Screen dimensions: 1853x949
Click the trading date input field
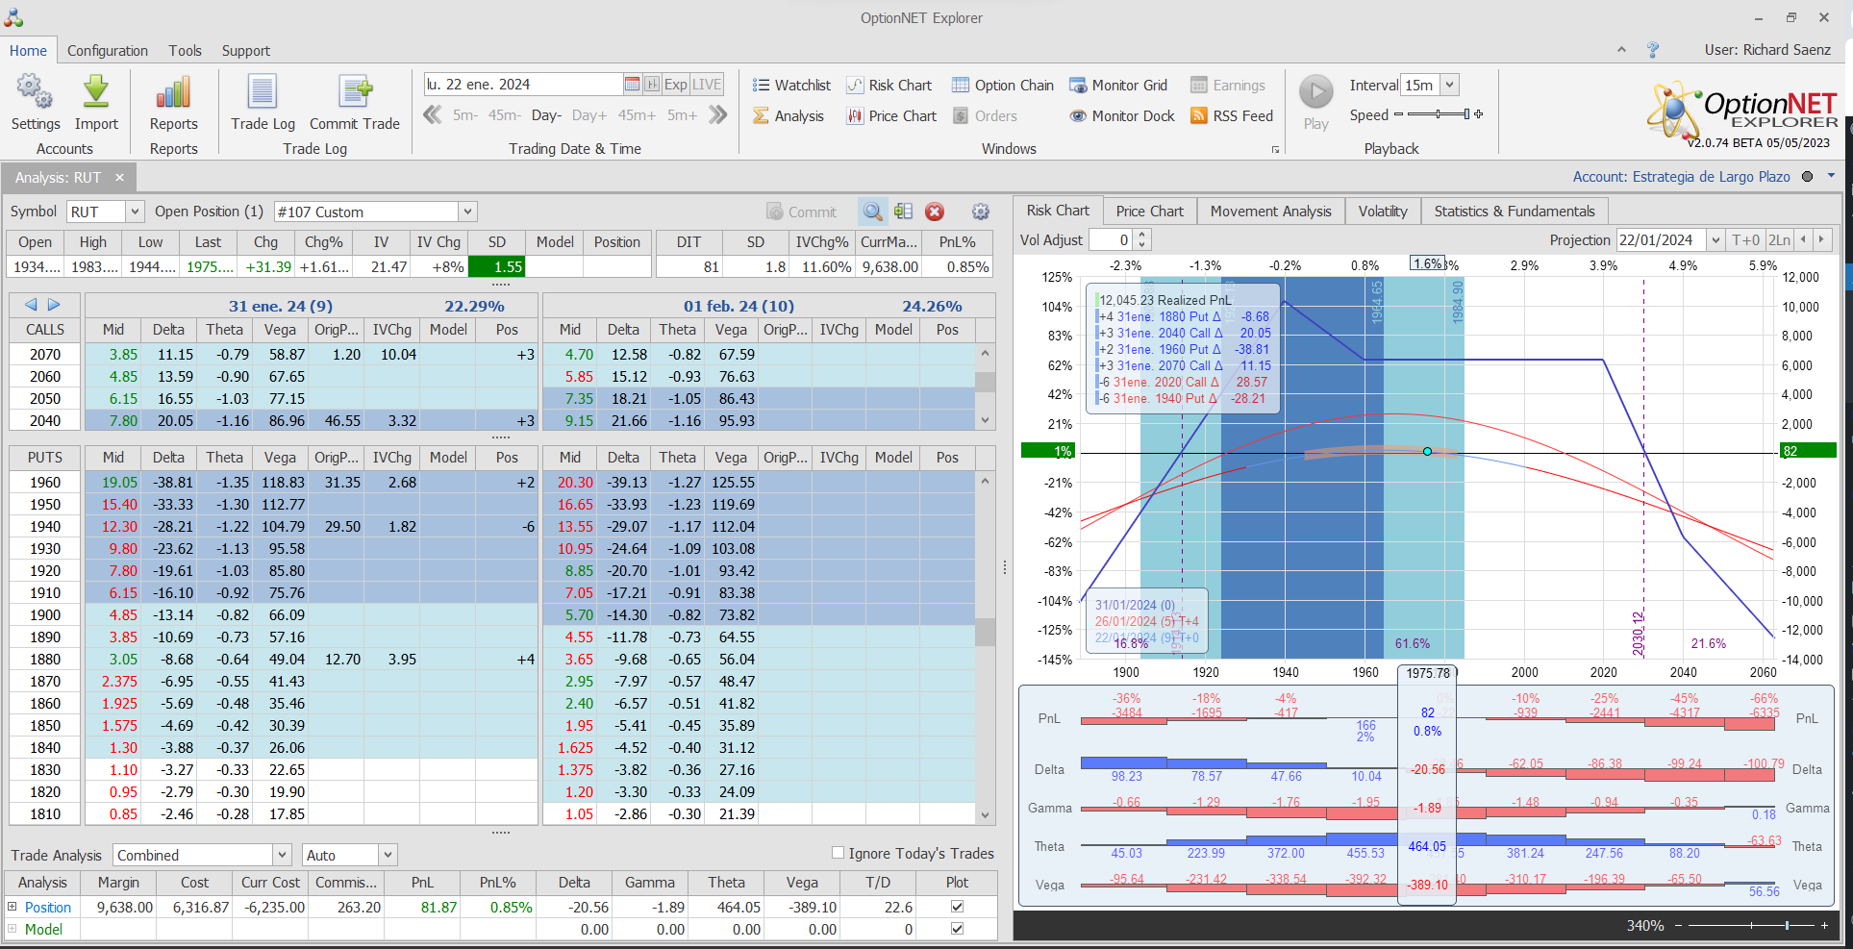[x=523, y=85]
